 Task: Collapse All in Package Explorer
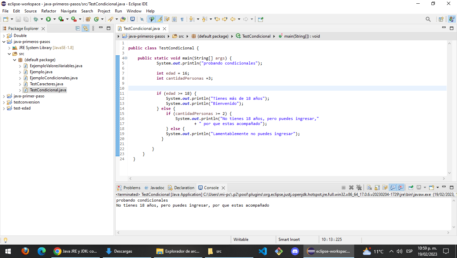click(x=78, y=29)
